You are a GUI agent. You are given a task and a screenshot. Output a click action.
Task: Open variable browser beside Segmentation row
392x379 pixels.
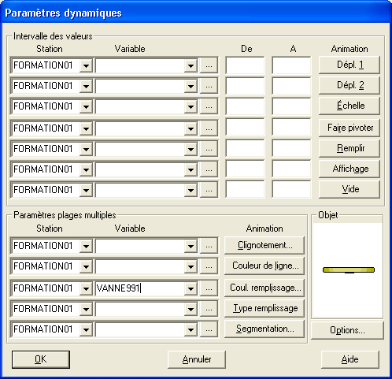click(209, 329)
